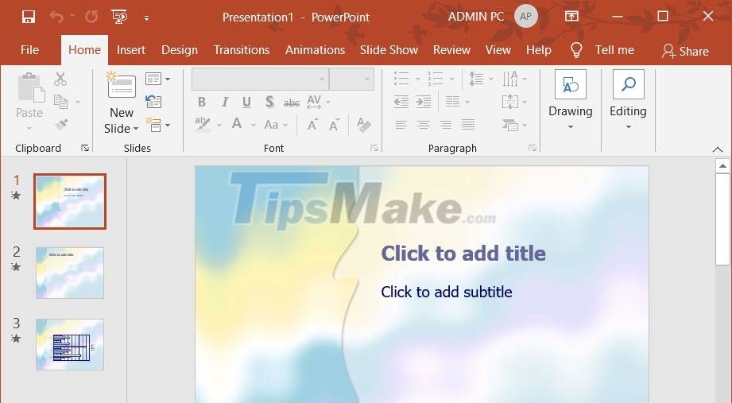Screen dimensions: 732x403
Task: Open Change Case Aa menu
Action: [x=276, y=125]
